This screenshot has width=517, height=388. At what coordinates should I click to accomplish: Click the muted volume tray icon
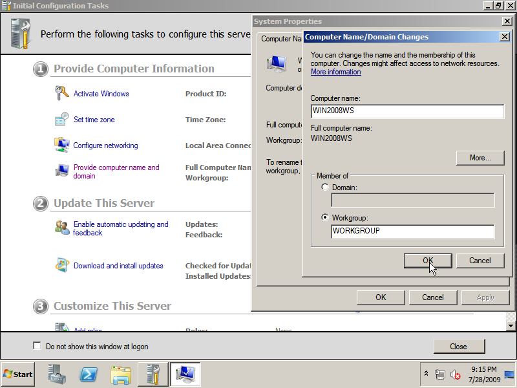tap(456, 374)
